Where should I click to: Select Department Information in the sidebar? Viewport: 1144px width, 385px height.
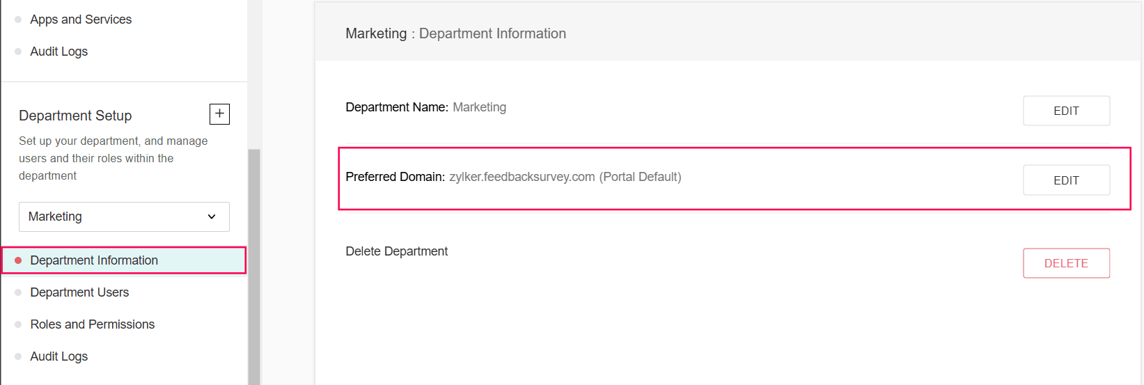coord(94,260)
